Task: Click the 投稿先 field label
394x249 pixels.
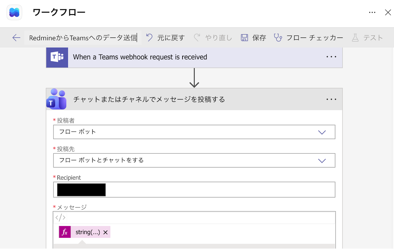Action: (66, 149)
